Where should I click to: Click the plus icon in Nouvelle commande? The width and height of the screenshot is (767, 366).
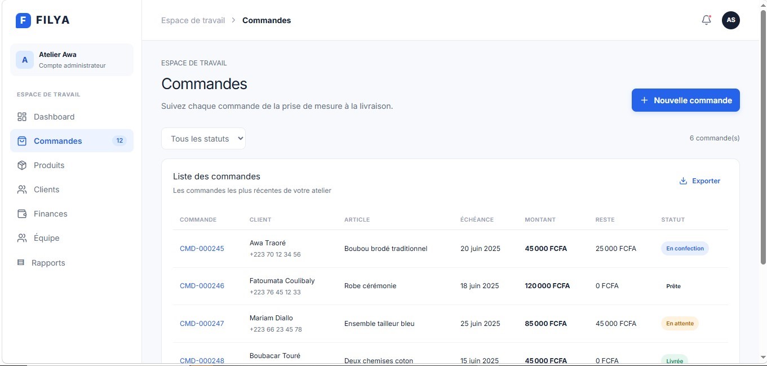(x=645, y=100)
